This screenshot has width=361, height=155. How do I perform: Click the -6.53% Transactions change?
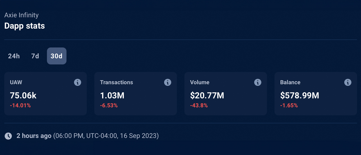pos(109,106)
